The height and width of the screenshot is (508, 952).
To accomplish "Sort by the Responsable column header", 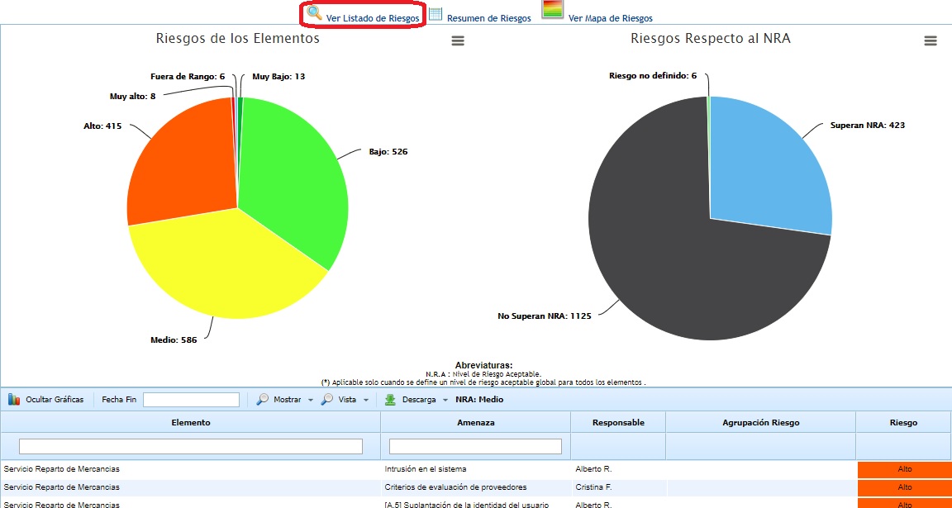I will point(618,423).
